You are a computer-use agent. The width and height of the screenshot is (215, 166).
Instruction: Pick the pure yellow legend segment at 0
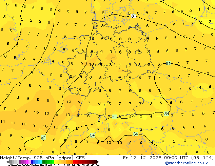click(x=55, y=162)
